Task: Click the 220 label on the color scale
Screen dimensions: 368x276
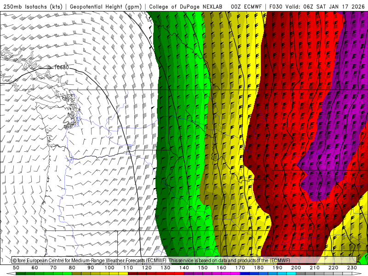Action: pyautogui.click(x=333, y=268)
